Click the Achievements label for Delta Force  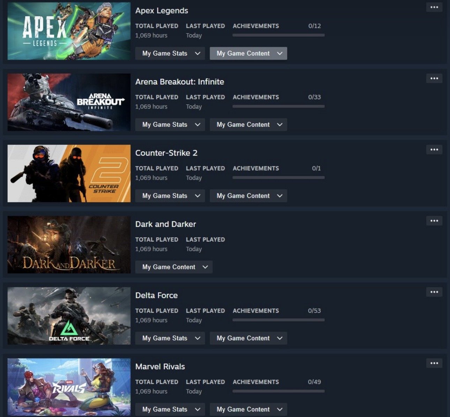256,311
